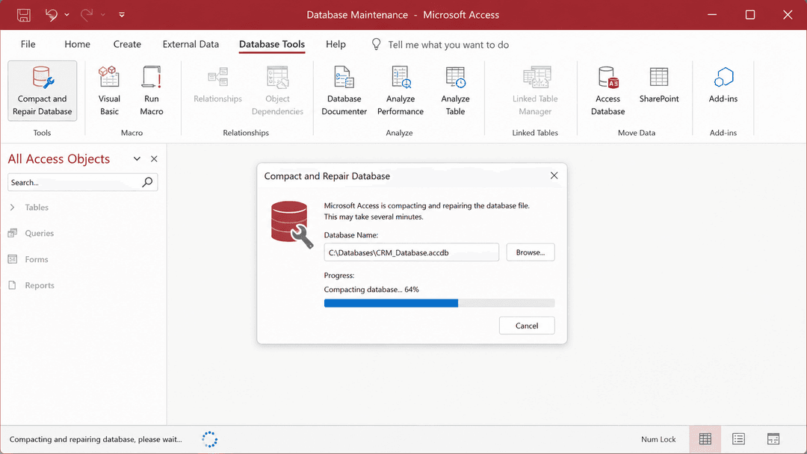Screen dimensions: 807x454
Task: Select the Forms group
Action: [37, 259]
